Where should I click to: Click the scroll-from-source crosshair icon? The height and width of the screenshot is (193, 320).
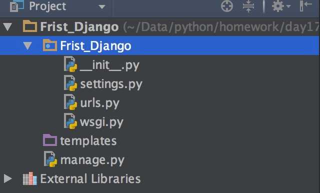click(227, 6)
